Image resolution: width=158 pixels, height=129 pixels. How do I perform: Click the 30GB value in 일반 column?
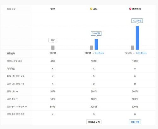(53, 53)
